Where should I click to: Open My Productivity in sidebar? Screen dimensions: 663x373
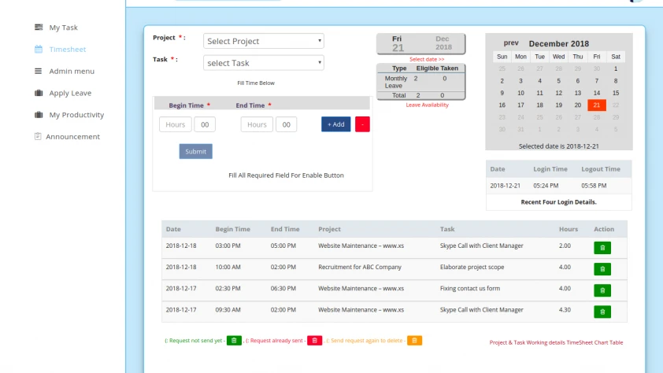[x=76, y=115]
